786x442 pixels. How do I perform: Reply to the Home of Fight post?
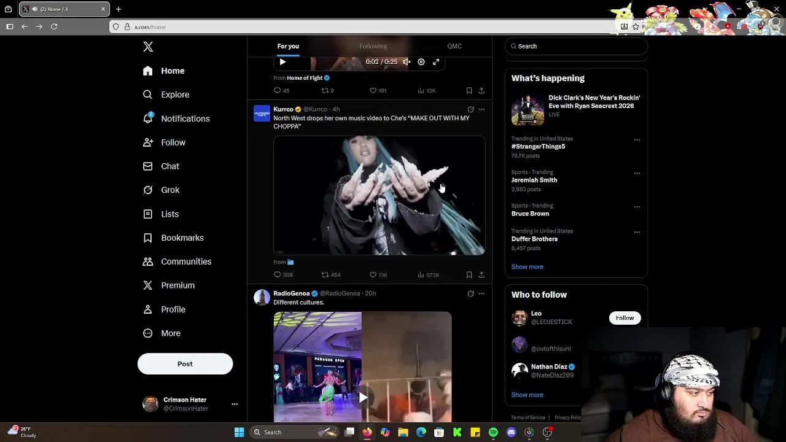(x=281, y=91)
